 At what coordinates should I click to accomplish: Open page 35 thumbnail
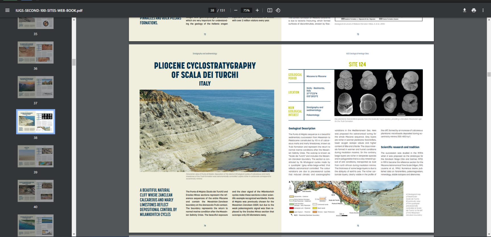point(36,23)
